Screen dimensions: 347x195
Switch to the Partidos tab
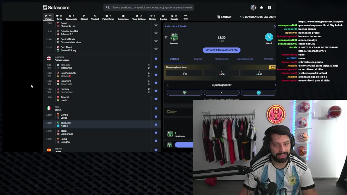coord(269,59)
